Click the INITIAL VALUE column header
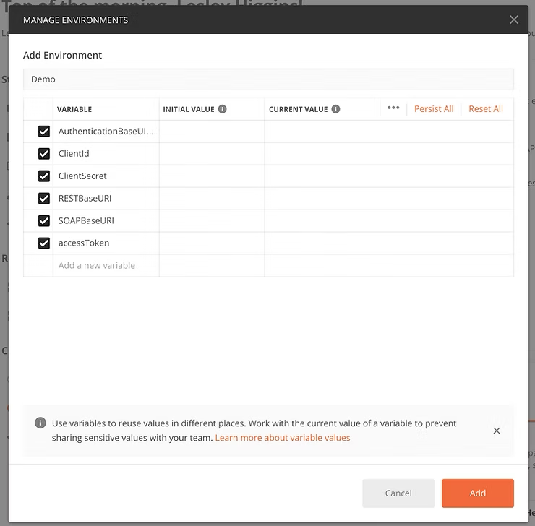Image resolution: width=535 pixels, height=526 pixels. point(189,109)
